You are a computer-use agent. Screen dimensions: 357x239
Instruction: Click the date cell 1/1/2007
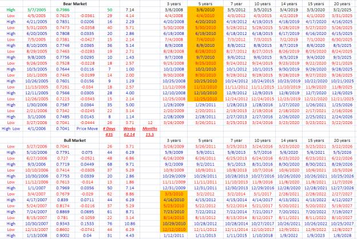[37, 188]
